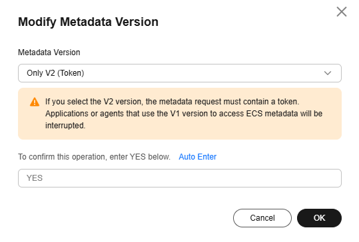Screen dimensions: 359x242
Task: Select the 'Only V2 (Token)' value text
Action: point(55,73)
